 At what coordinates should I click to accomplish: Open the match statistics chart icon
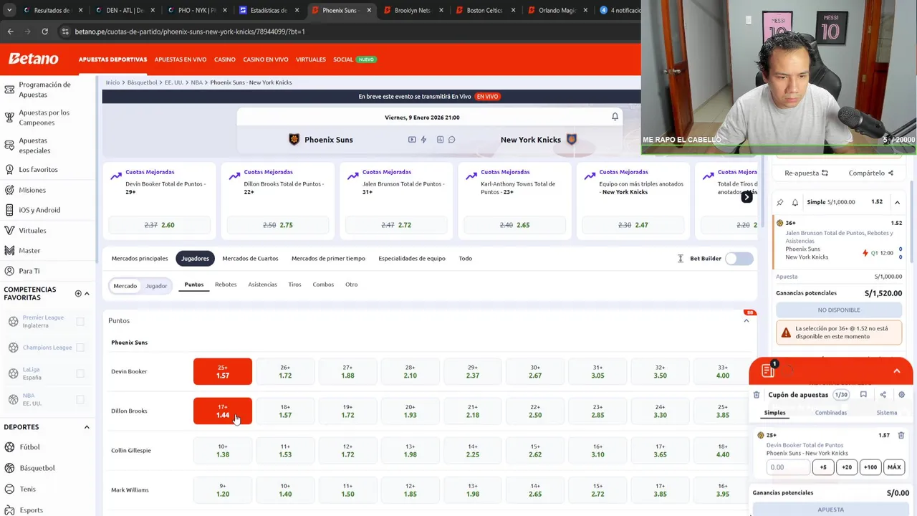[x=440, y=140]
